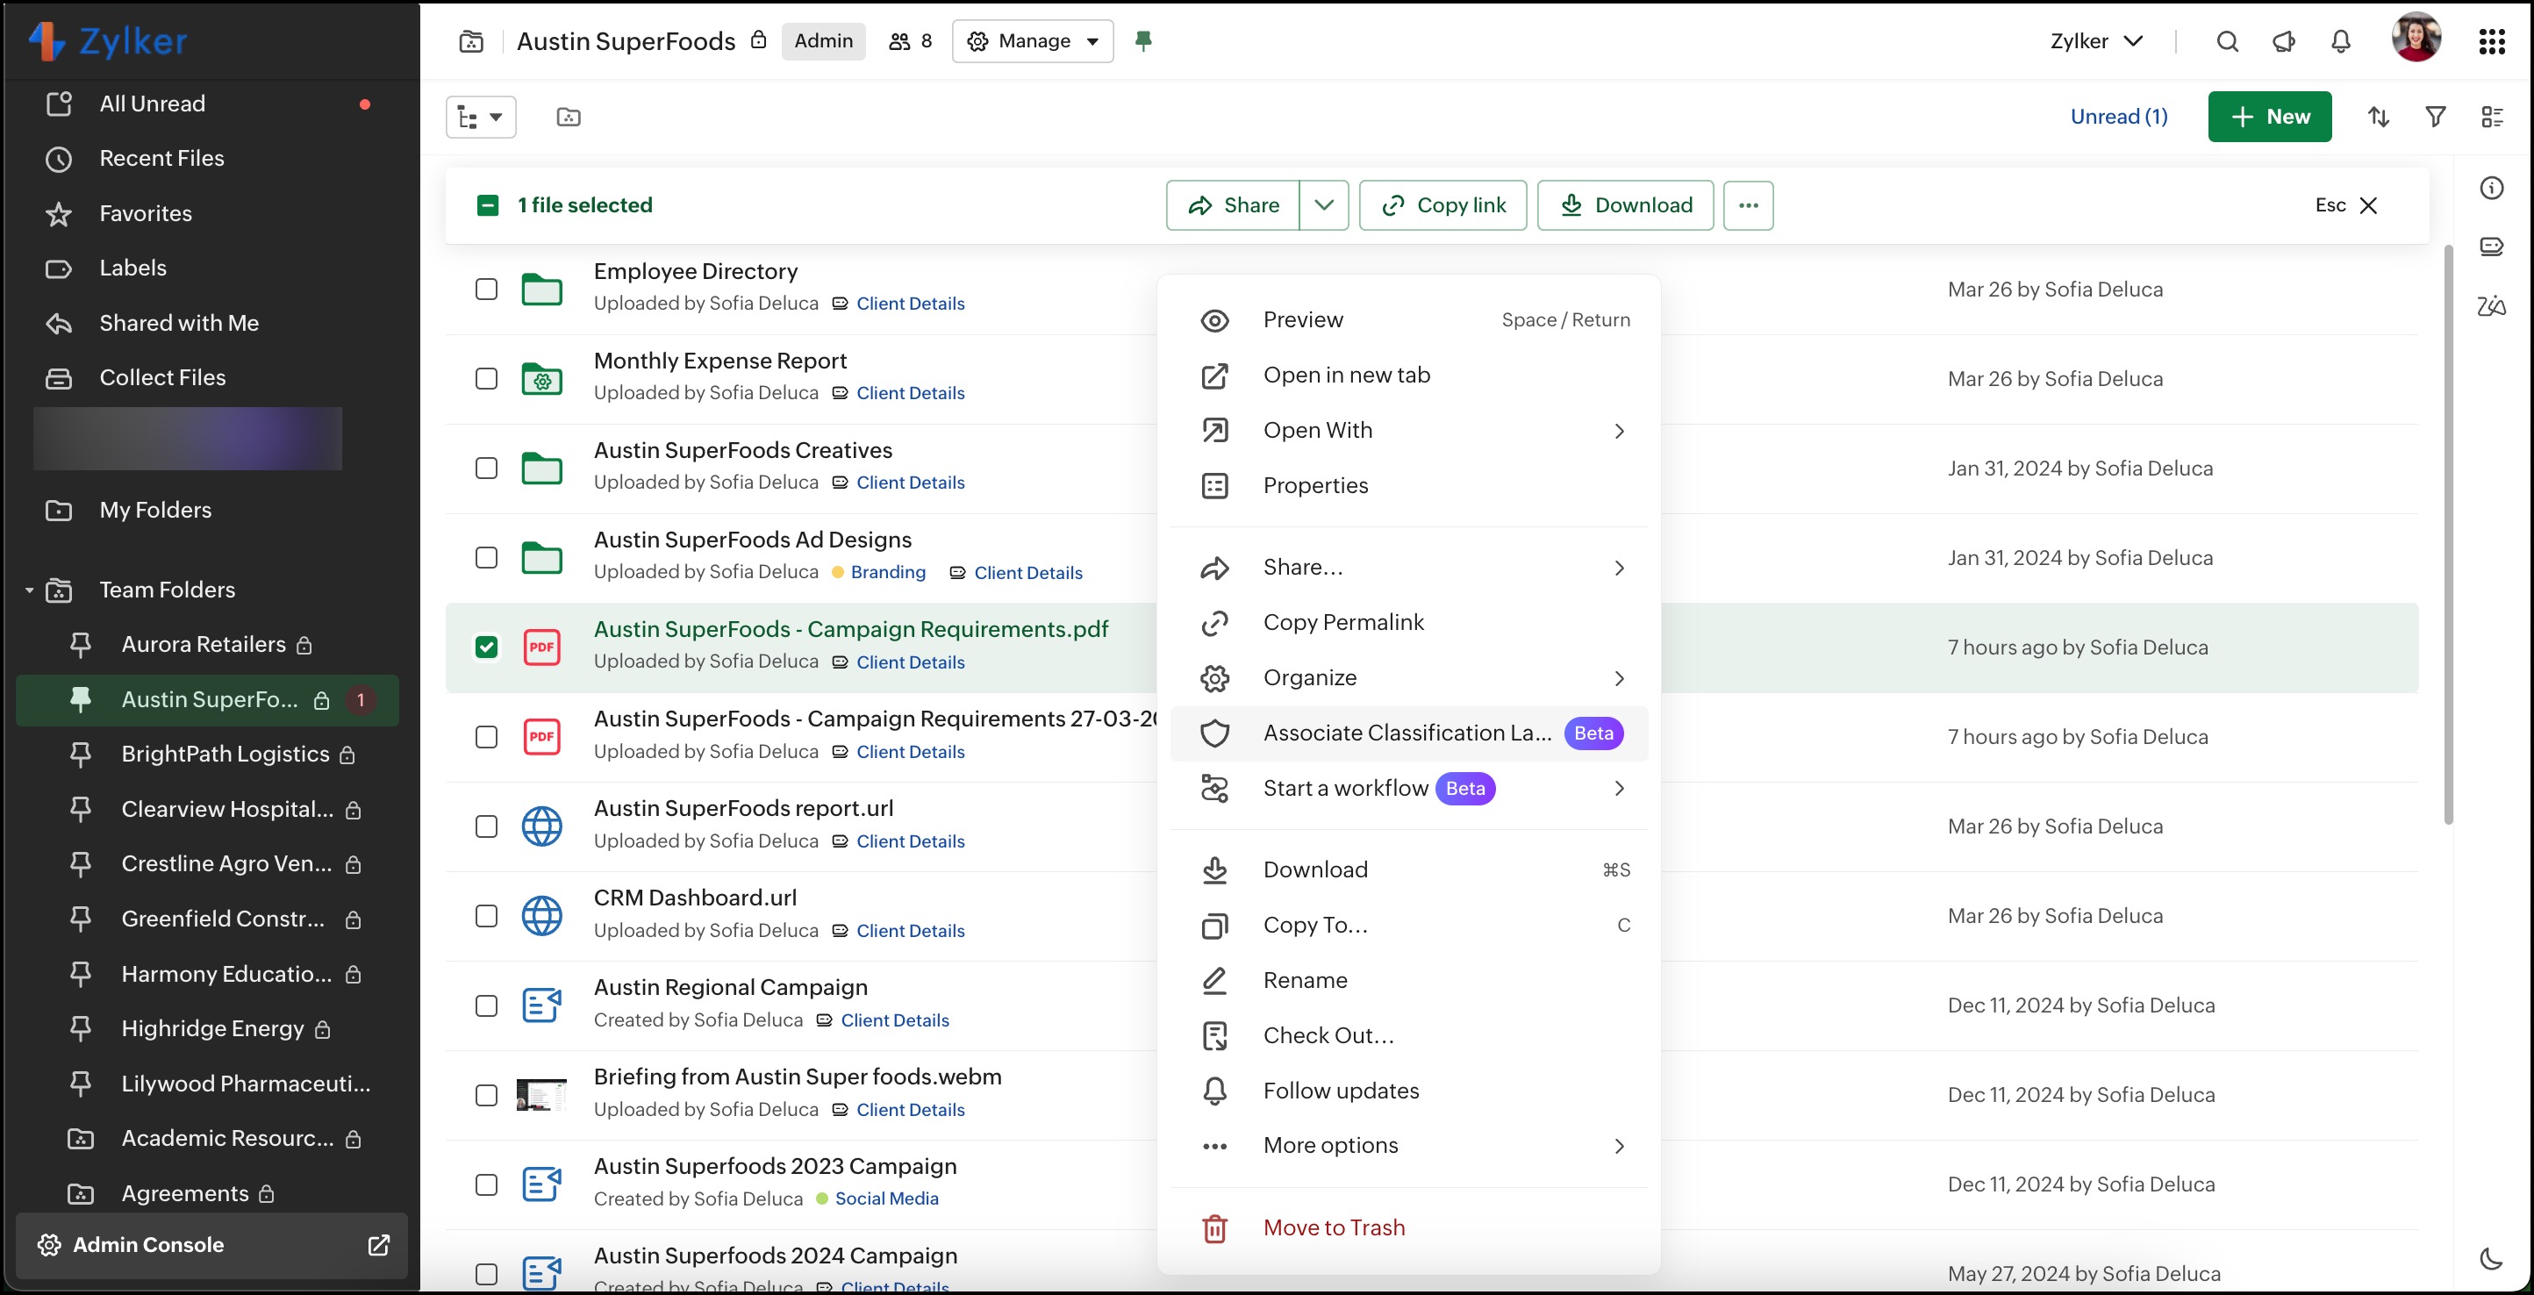This screenshot has height=1295, width=2534.
Task: Tick the Employee Directory checkbox
Action: click(486, 289)
